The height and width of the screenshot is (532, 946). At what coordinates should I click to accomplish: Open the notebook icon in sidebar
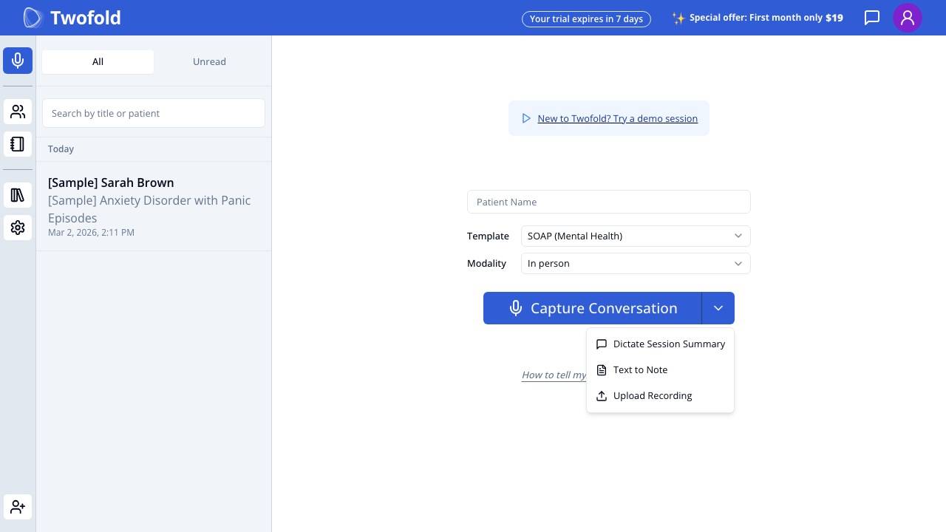click(18, 144)
